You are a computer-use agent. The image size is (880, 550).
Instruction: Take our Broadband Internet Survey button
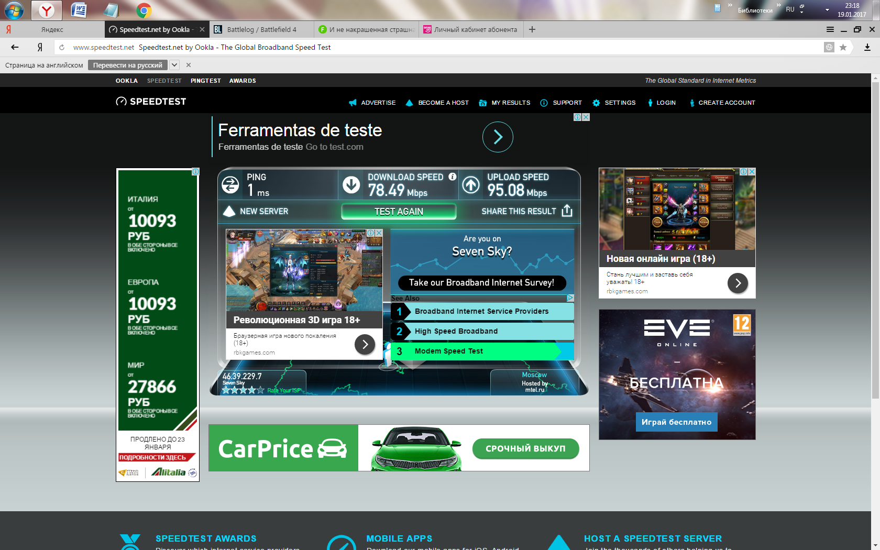pyautogui.click(x=482, y=283)
